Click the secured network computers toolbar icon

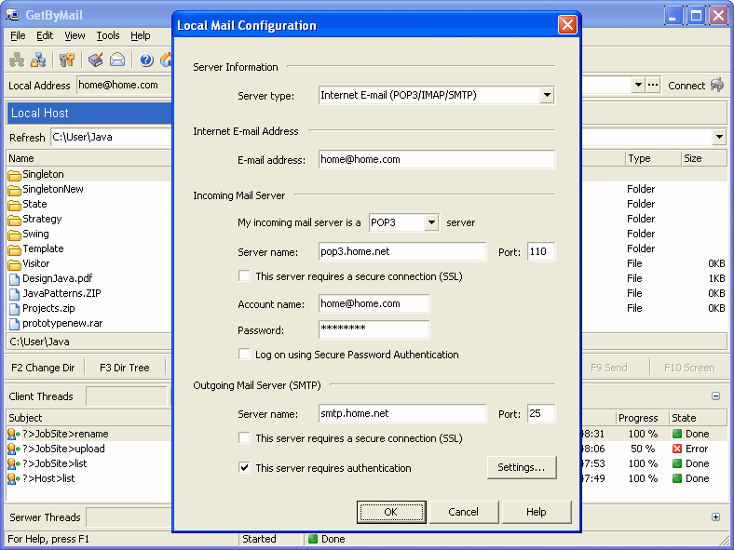coord(38,60)
